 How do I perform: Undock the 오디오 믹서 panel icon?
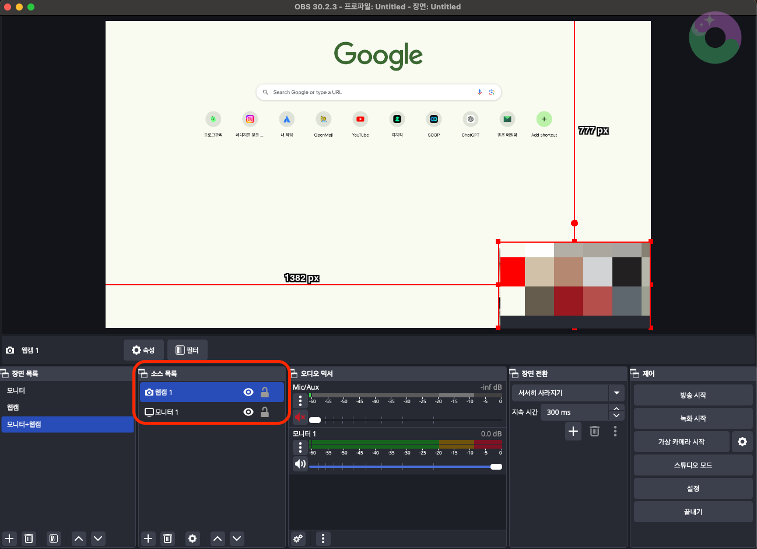tap(293, 373)
